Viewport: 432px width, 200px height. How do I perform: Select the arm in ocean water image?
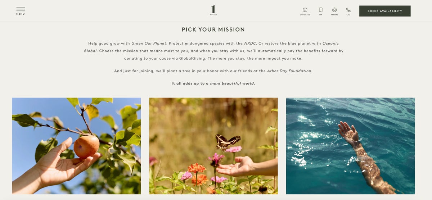coord(350,146)
